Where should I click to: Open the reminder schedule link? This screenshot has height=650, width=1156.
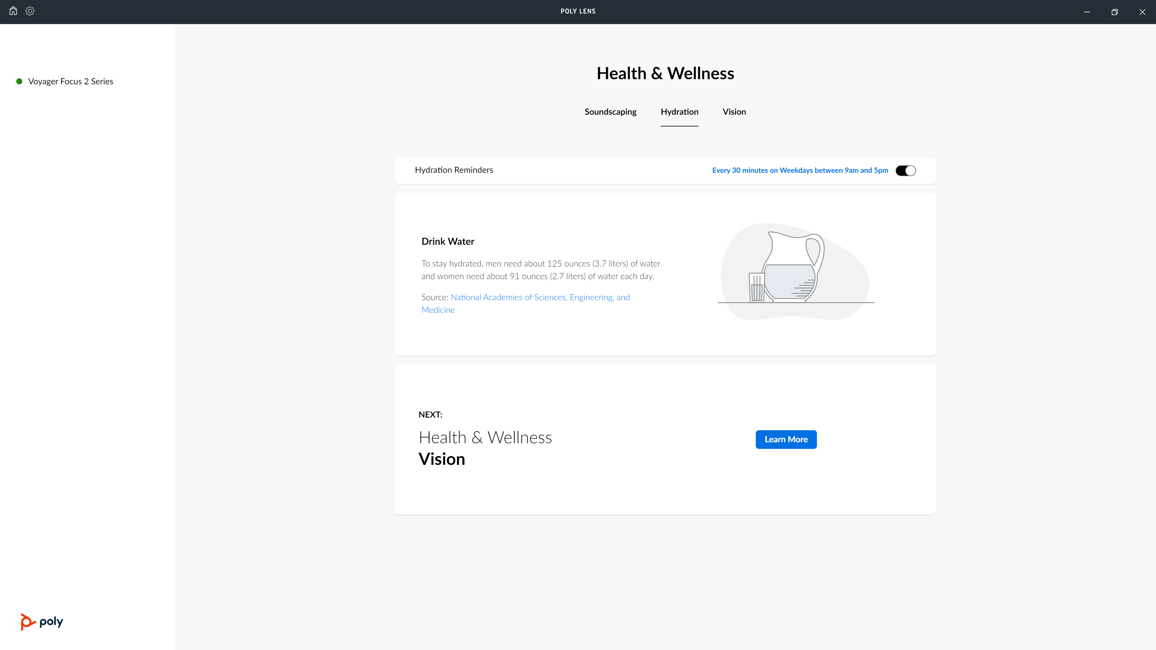pyautogui.click(x=800, y=170)
